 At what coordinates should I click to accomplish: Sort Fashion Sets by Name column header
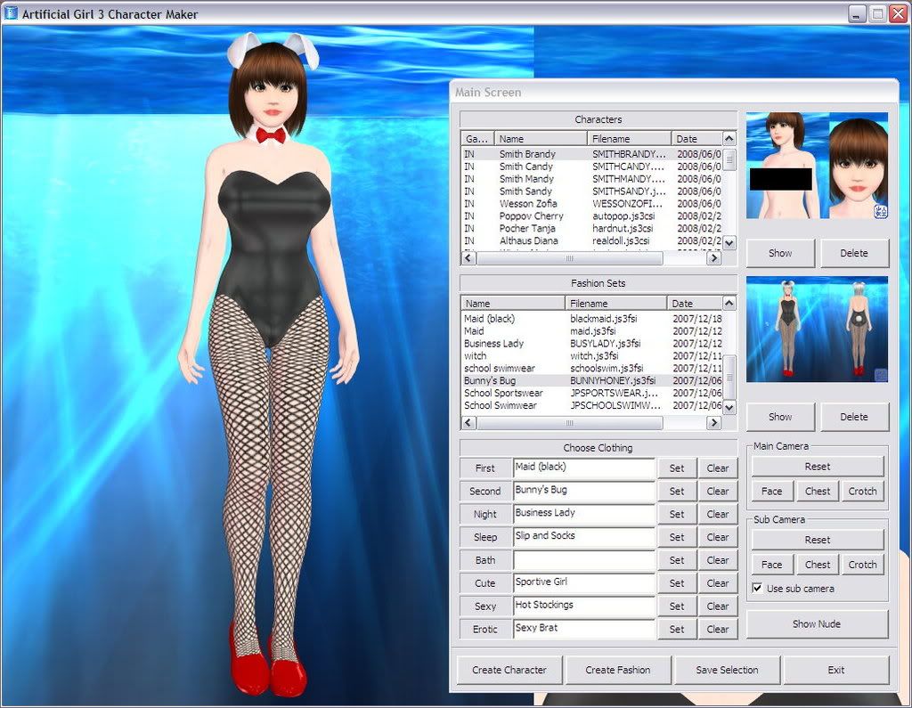click(x=512, y=303)
